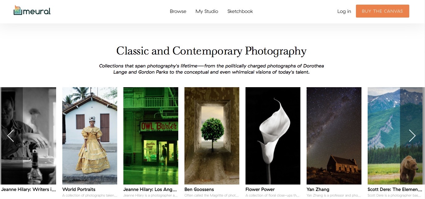Click Jeanne Hilary: Los Angeles title link

150,189
